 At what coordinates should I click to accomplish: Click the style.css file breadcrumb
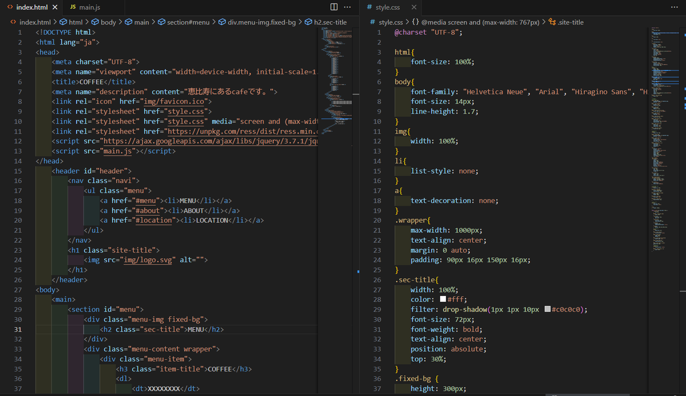coord(386,22)
